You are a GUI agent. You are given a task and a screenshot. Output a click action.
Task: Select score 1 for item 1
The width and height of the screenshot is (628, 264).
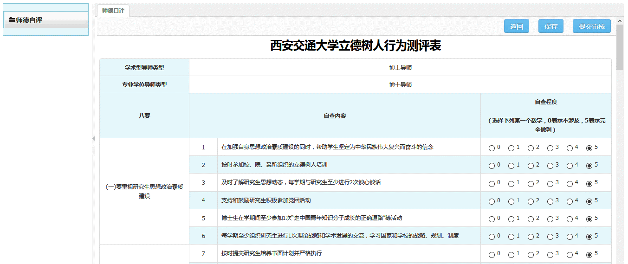[x=511, y=148]
